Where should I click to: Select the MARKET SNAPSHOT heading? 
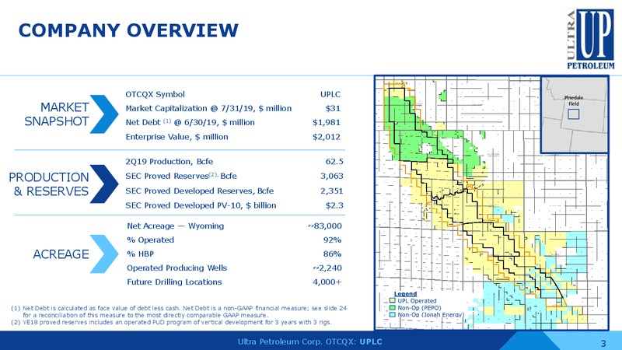57,114
